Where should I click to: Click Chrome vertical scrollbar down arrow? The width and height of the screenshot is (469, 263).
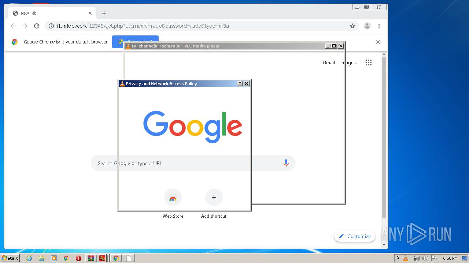click(384, 244)
